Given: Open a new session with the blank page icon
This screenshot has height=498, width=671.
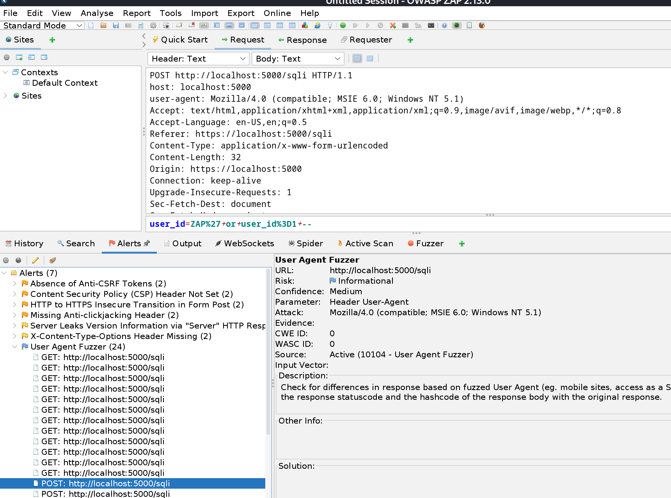Looking at the screenshot, I should [x=91, y=25].
